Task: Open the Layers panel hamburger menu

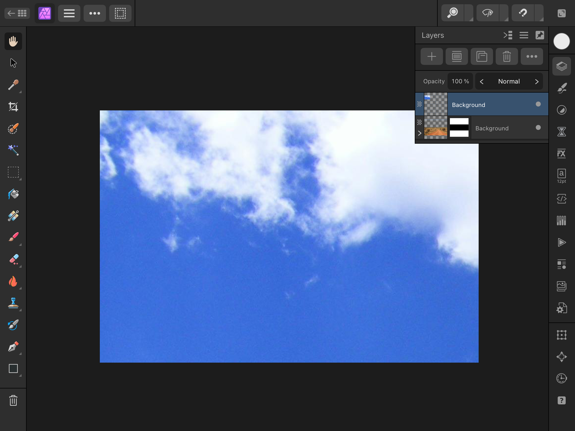Action: pos(524,35)
